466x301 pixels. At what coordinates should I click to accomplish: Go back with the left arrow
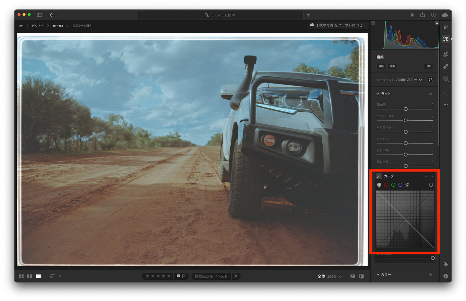pyautogui.click(x=52, y=15)
